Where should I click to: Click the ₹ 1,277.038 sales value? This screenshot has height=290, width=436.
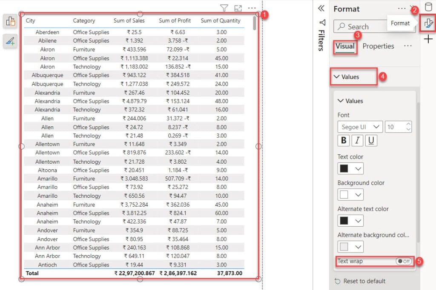134,84
